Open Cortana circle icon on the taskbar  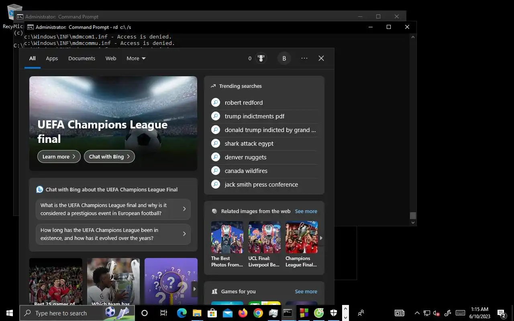pos(145,313)
